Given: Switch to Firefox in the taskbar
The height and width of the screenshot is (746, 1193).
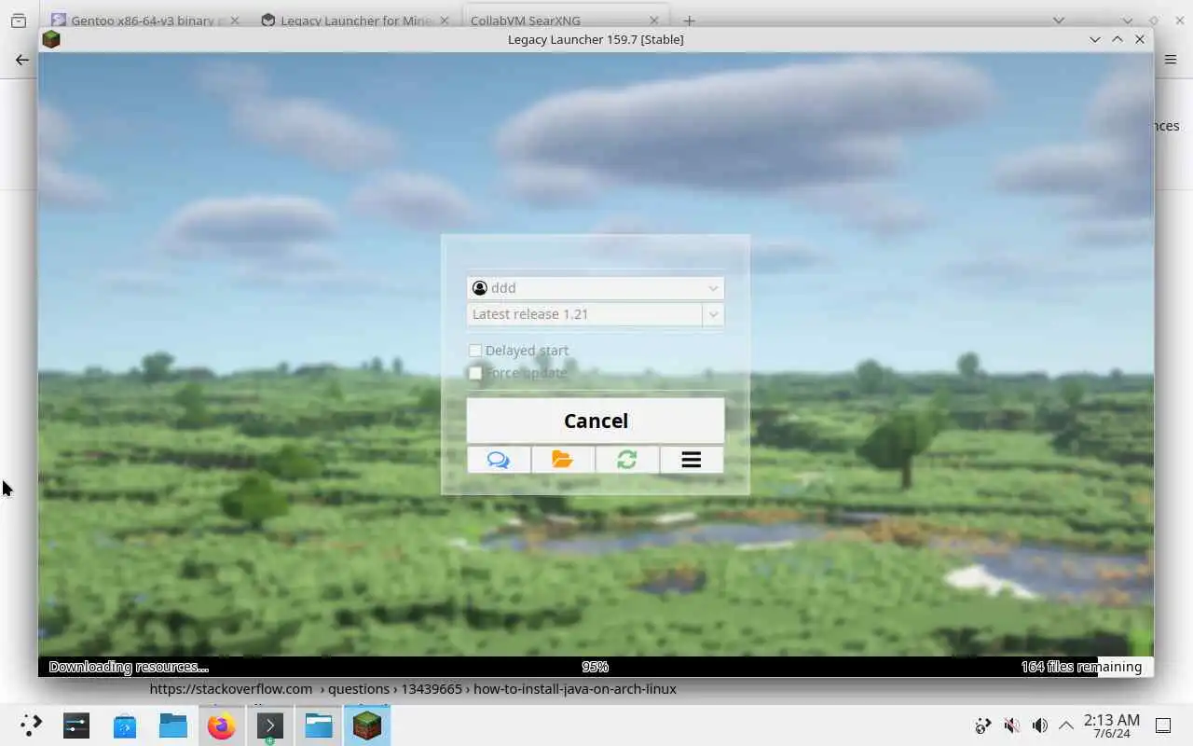Looking at the screenshot, I should pos(222,725).
